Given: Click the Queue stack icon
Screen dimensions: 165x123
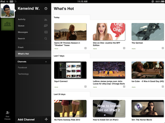Looking at the screenshot, I should [46, 26].
